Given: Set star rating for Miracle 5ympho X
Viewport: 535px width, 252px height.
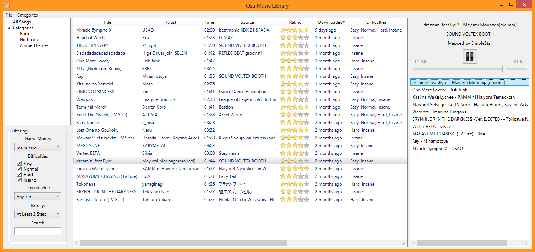Looking at the screenshot, I should pyautogui.click(x=295, y=30).
